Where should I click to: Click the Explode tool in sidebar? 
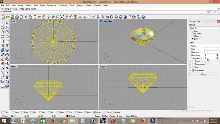click(x=2, y=59)
